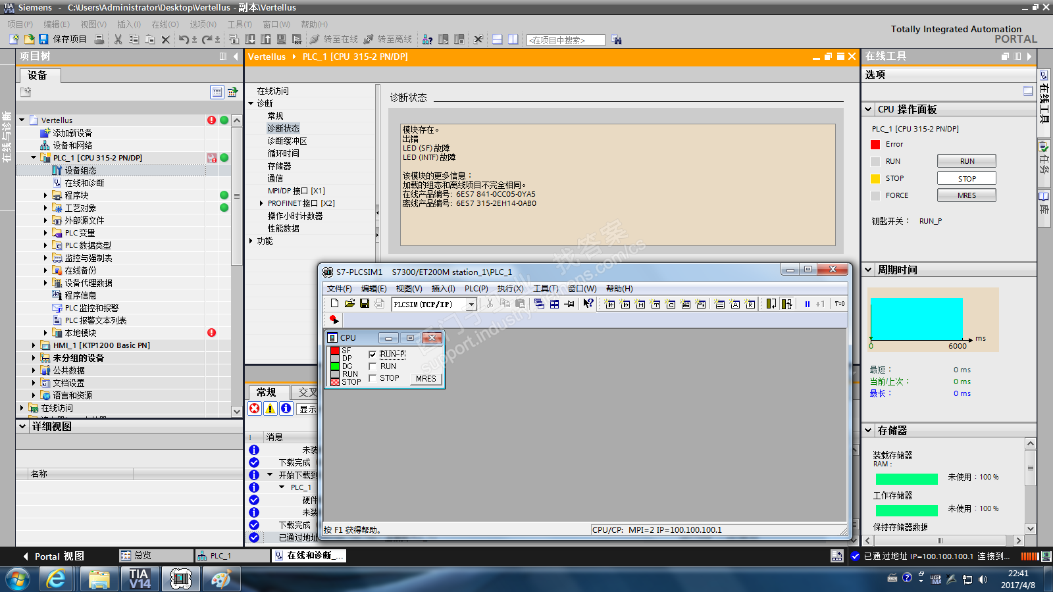Screen dimensions: 1053x592
Task: Expand the 功能 section in navigation
Action: tap(251, 241)
